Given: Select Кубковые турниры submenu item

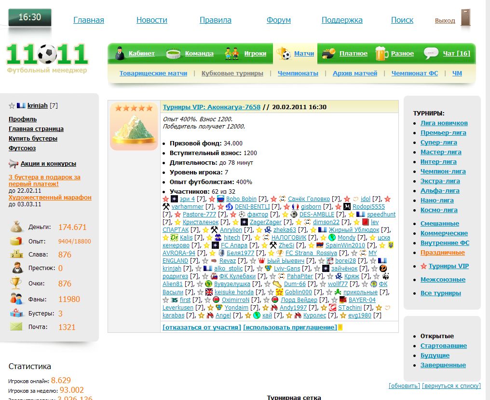Looking at the screenshot, I should [232, 73].
